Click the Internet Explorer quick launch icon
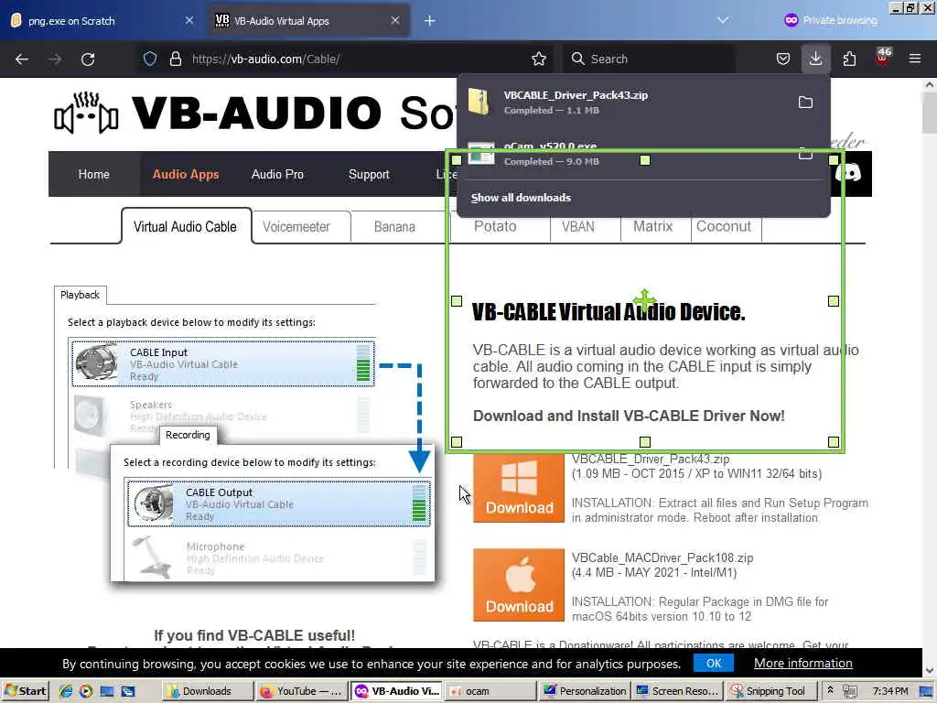This screenshot has width=937, height=703. click(x=65, y=691)
